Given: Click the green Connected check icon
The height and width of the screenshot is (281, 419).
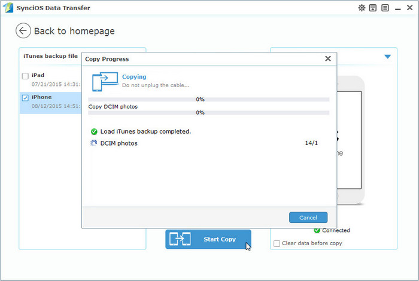Looking at the screenshot, I should point(317,230).
